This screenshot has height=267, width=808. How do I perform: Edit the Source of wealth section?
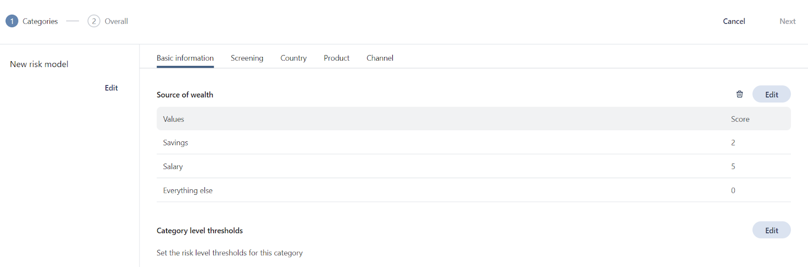(x=771, y=94)
